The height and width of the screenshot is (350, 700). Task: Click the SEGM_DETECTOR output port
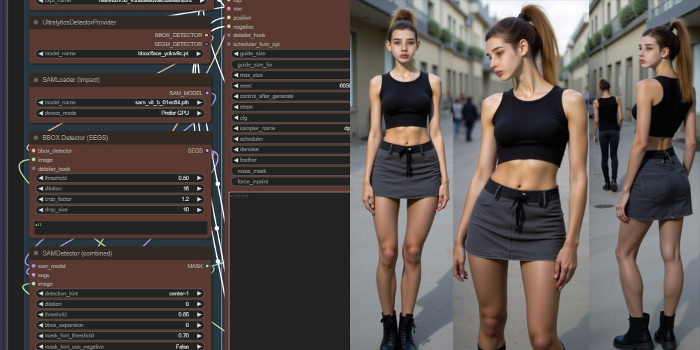click(x=206, y=44)
